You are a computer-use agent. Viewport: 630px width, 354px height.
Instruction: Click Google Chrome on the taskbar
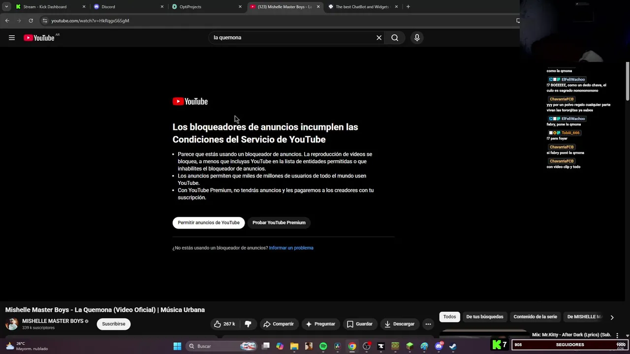pos(352,346)
